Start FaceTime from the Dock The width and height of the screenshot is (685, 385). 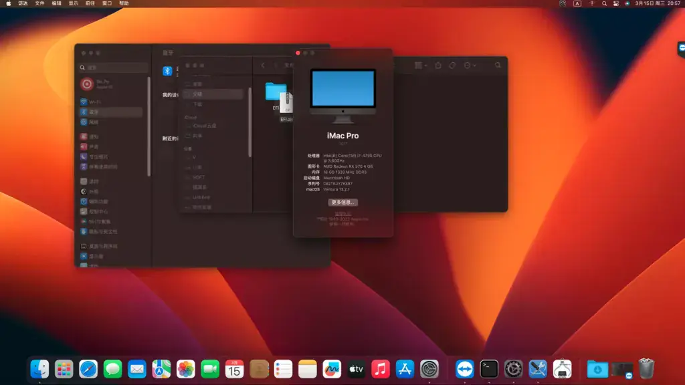click(210, 369)
